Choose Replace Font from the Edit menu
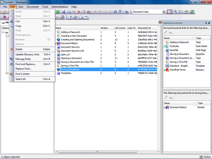Screen dimensions: 212x159 pos(32,69)
